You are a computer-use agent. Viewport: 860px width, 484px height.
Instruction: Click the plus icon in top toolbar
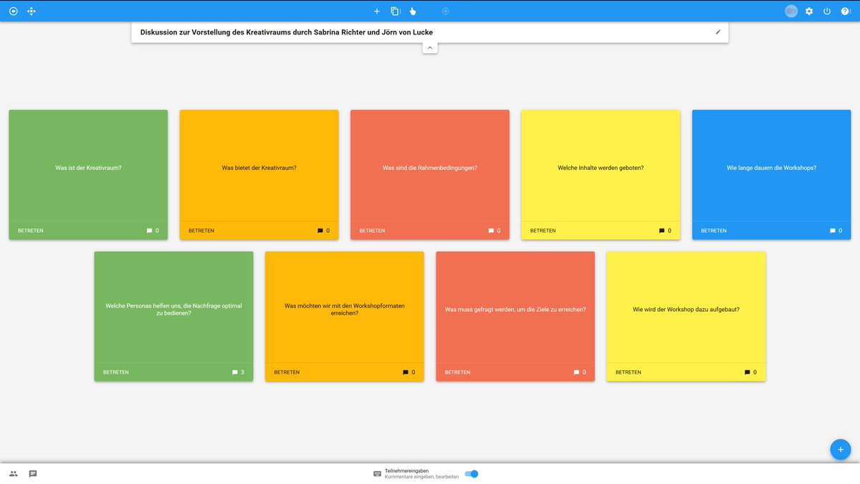[377, 11]
